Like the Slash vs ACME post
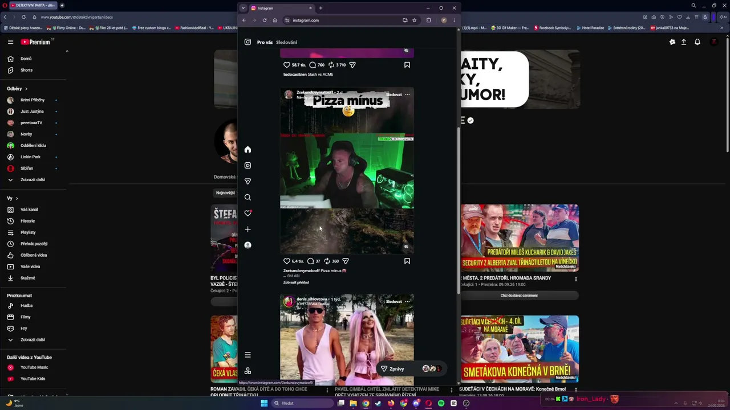 click(x=287, y=65)
